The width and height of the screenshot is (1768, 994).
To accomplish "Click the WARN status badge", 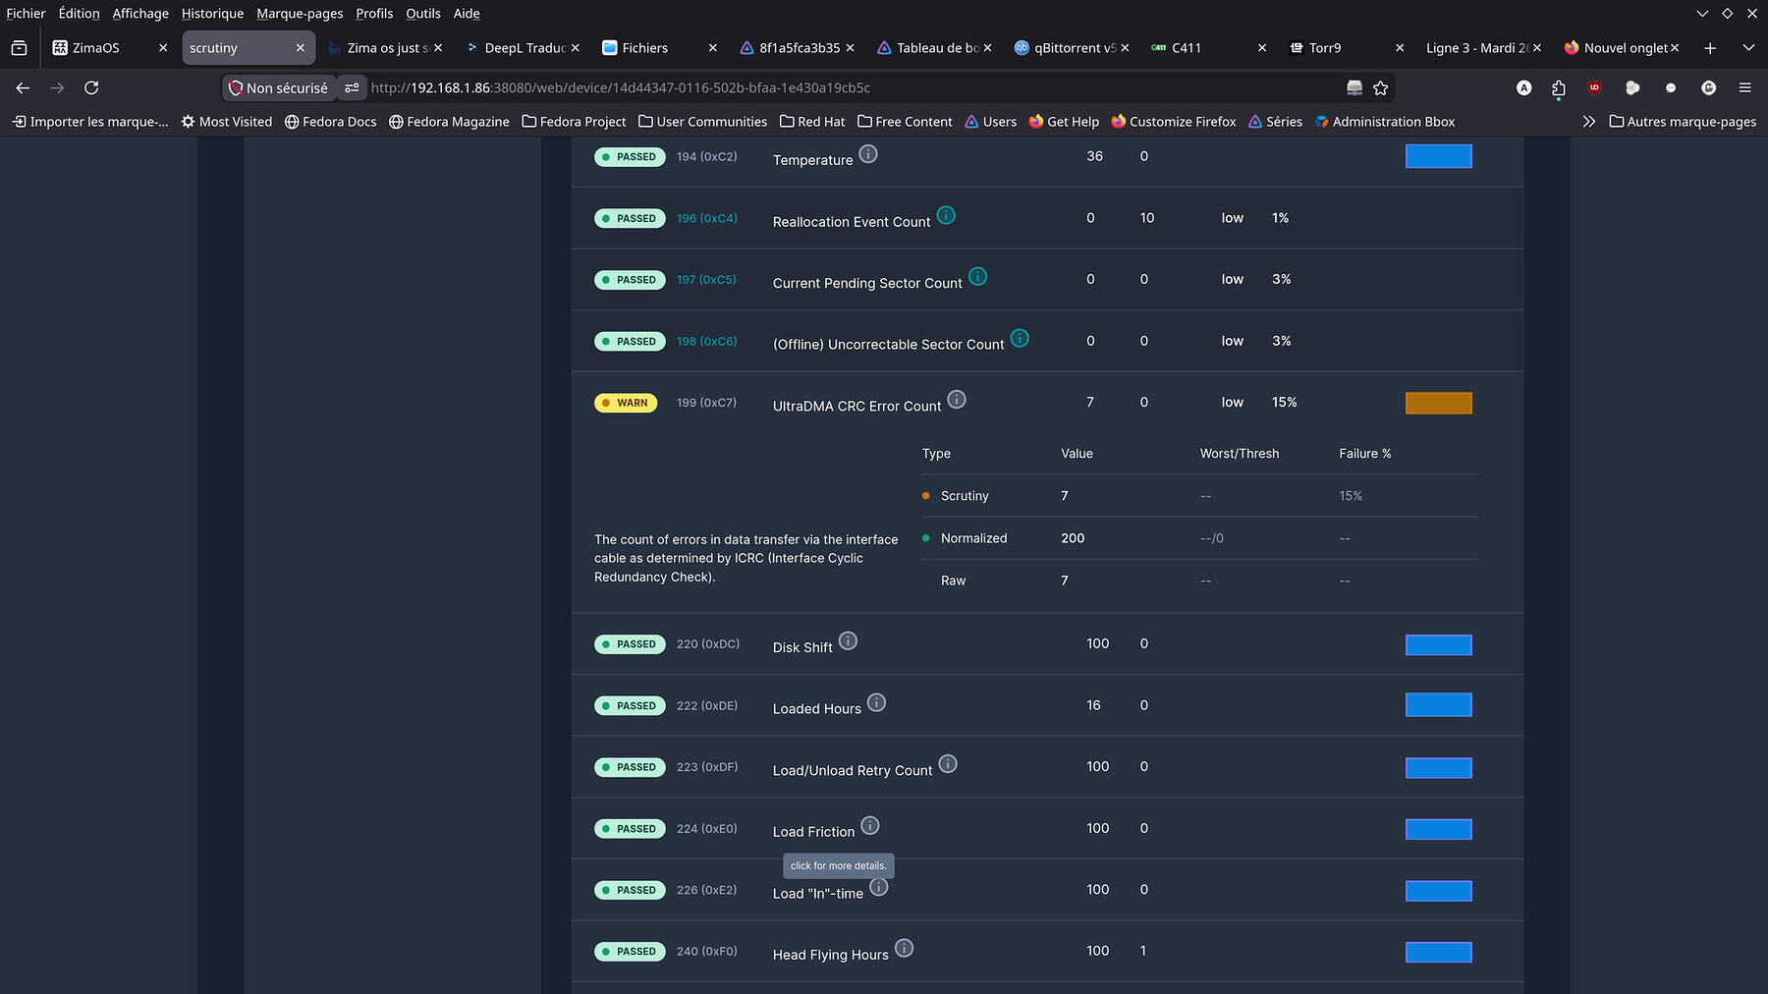I will 626,403.
